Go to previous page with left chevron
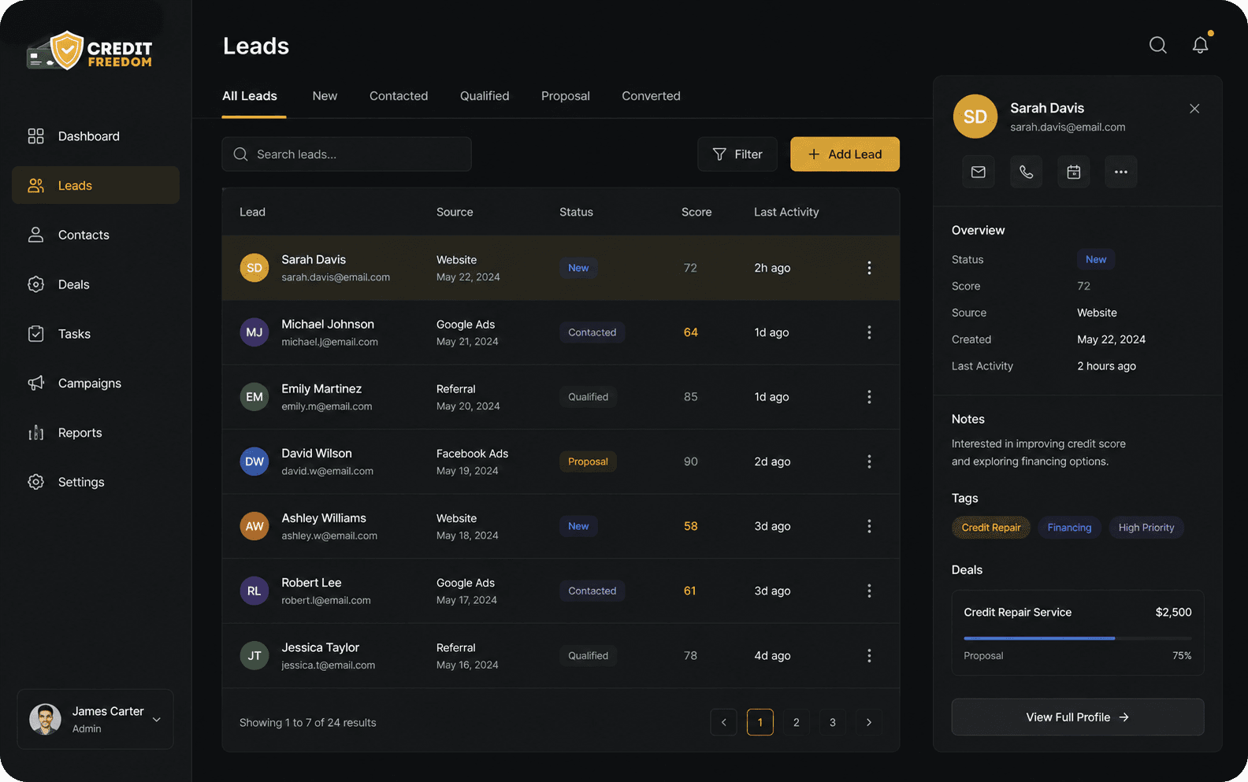The image size is (1248, 782). point(723,722)
